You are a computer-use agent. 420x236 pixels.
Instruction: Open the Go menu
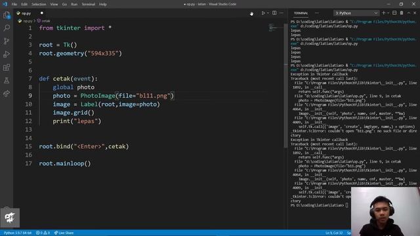[x=64, y=5]
